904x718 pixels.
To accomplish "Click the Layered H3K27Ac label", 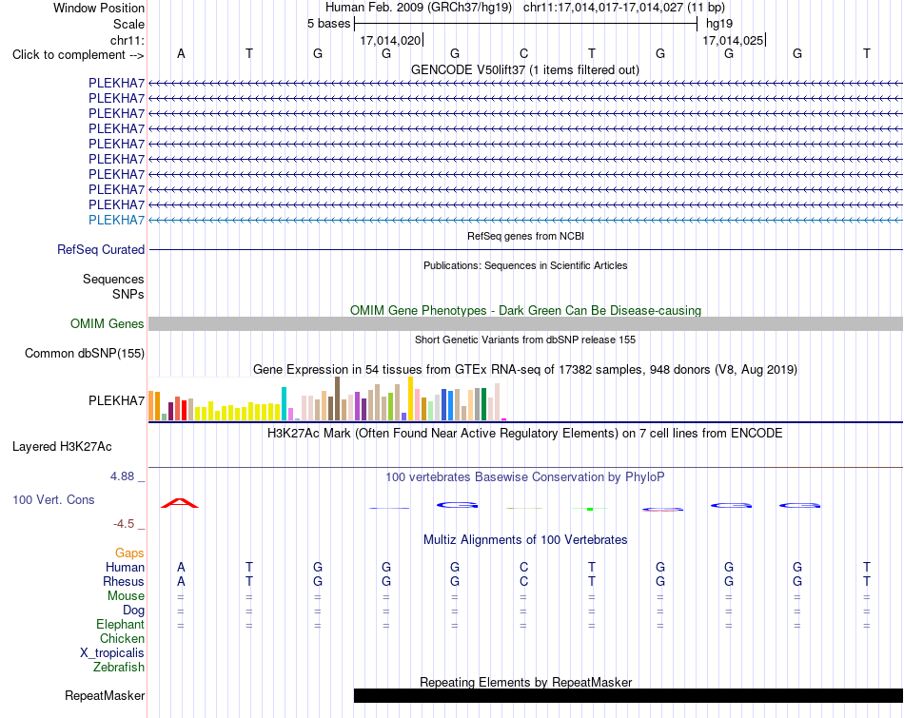I will click(62, 447).
